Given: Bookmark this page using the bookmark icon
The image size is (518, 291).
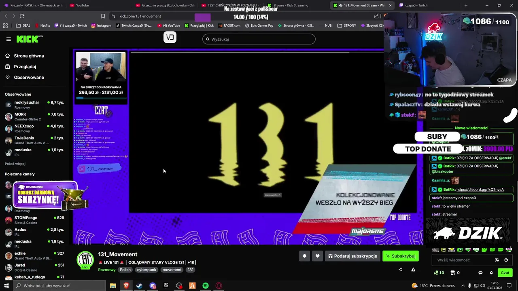Looking at the screenshot, I should click(x=103, y=16).
